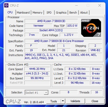
Task: Click the Level 3 cache size field
Action: click(77, 83)
